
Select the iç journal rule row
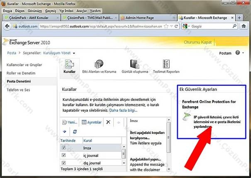90,155
